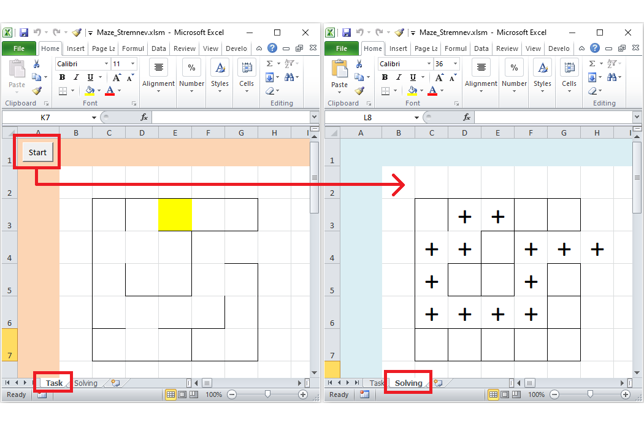Click Fill Color bucket in left window
The image size is (644, 427).
90,91
